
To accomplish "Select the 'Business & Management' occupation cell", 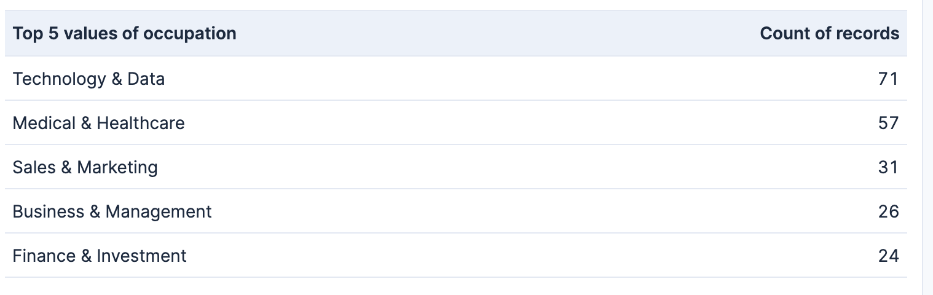I will (112, 211).
